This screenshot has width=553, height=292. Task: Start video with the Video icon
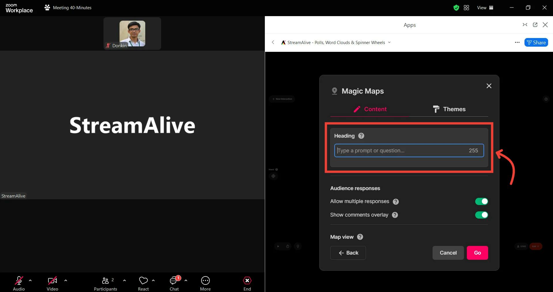pyautogui.click(x=52, y=280)
